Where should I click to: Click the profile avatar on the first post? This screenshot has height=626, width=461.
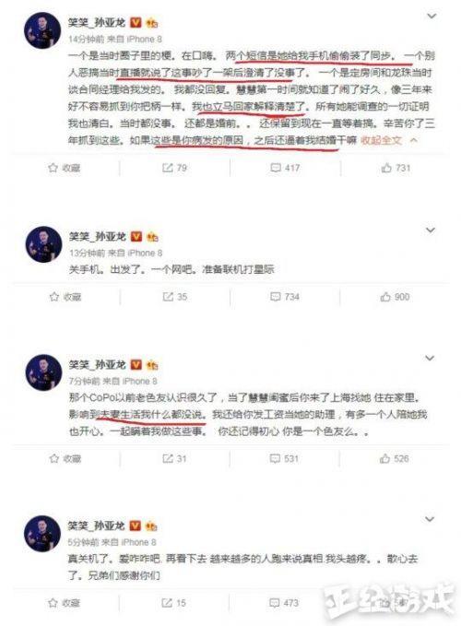42,30
